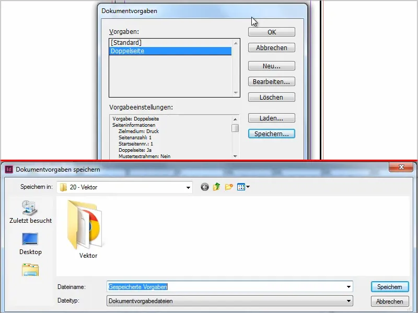The width and height of the screenshot is (418, 313).
Task: Close the Dokumentvorgaben speichern dialog
Action: point(401,167)
